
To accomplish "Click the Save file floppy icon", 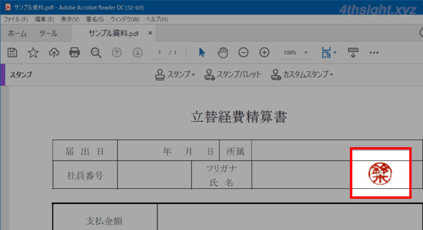I will 12,53.
